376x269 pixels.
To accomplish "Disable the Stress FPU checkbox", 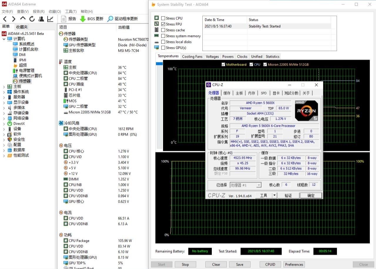I will pyautogui.click(x=163, y=24).
